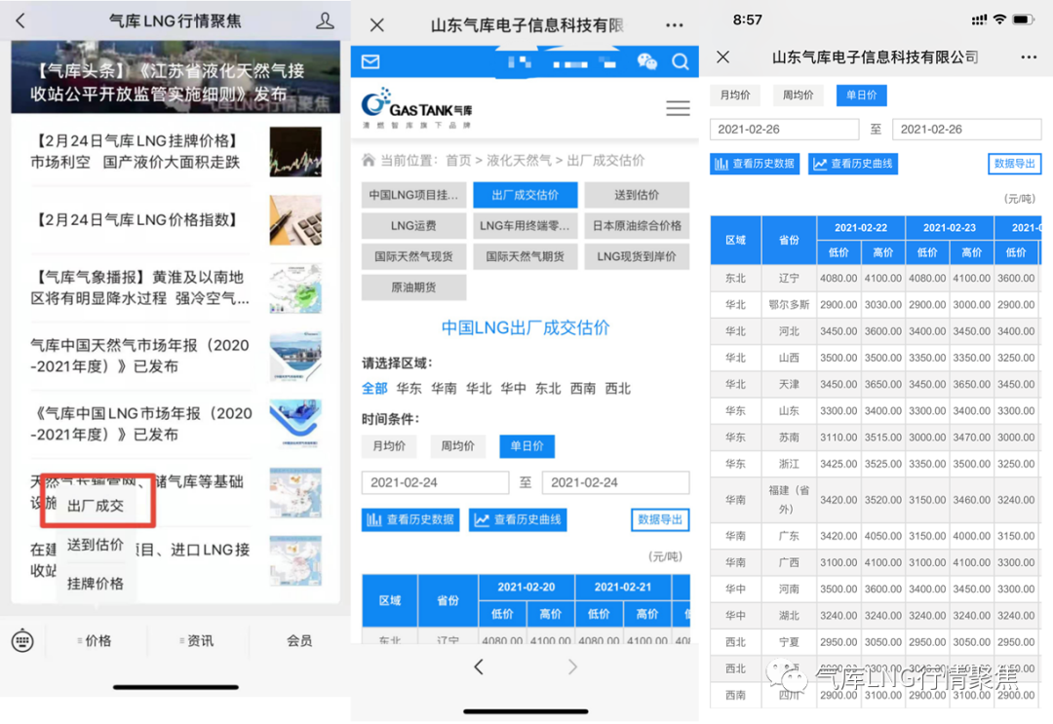This screenshot has width=1053, height=724.
Task: Tap the back arrow in 气库LNG行情聚焦 header
Action: [20, 20]
